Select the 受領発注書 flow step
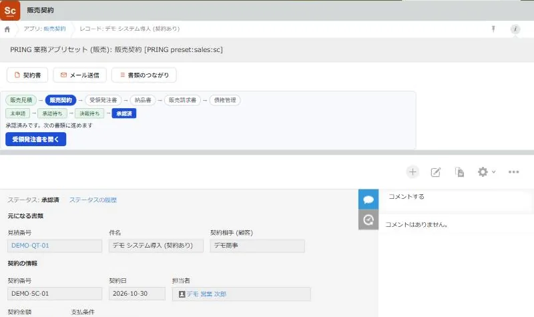This screenshot has height=317, width=534. [103, 100]
